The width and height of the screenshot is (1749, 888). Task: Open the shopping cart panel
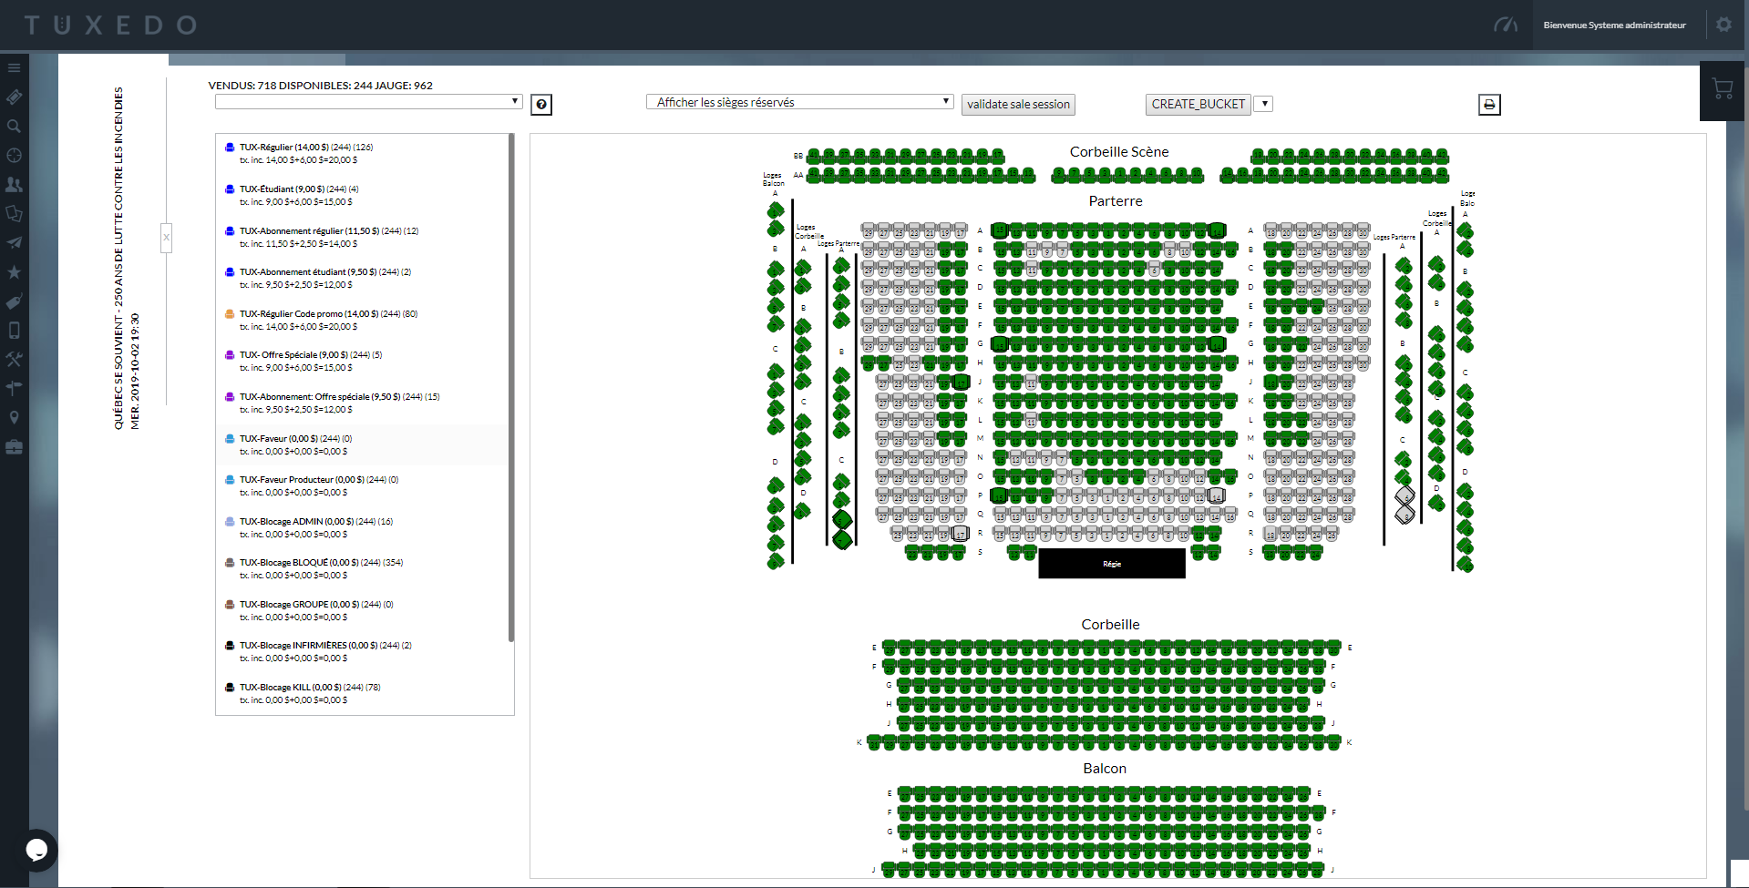point(1723,89)
